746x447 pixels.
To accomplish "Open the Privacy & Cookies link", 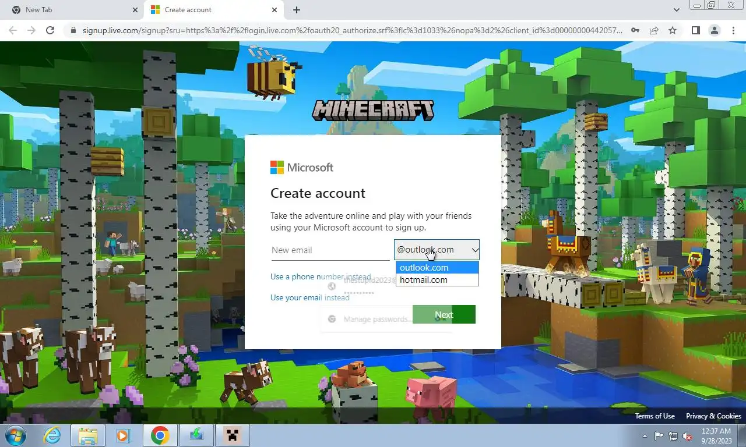I will (x=713, y=416).
